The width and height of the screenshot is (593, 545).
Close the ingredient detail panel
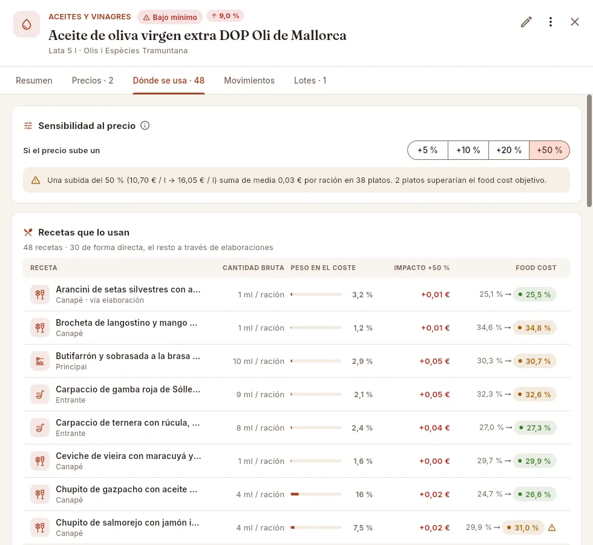tap(574, 22)
